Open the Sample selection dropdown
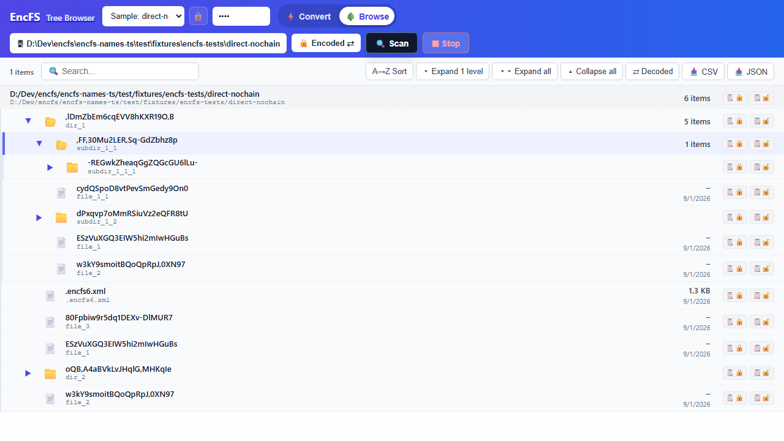The image size is (784, 441). pyautogui.click(x=143, y=17)
